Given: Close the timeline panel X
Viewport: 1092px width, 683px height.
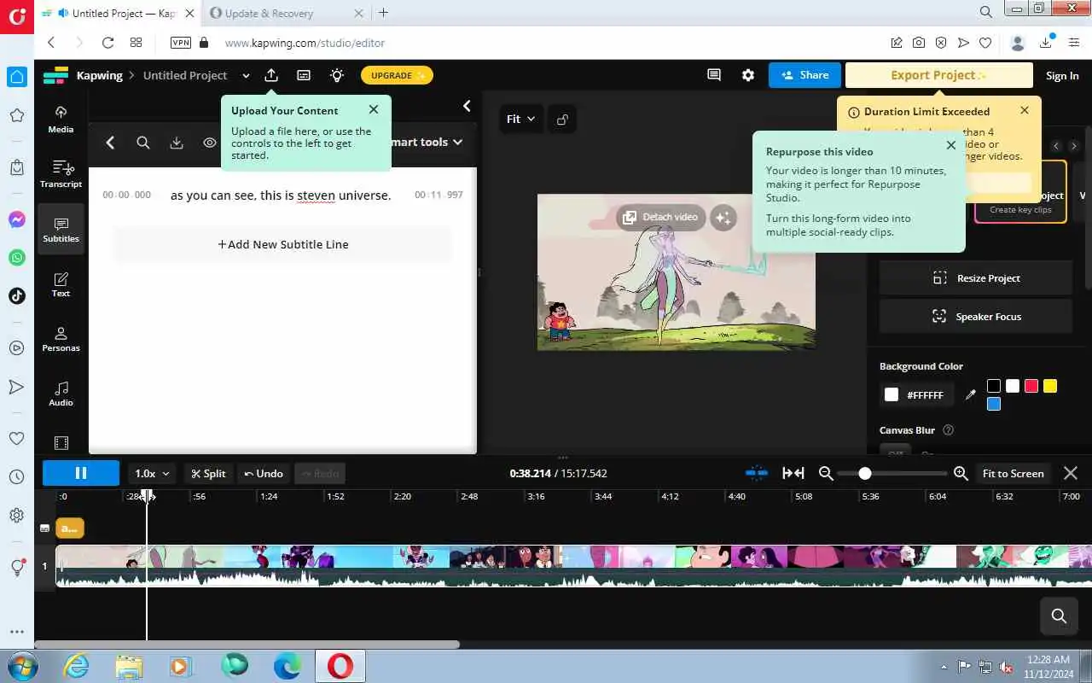Looking at the screenshot, I should [1071, 473].
